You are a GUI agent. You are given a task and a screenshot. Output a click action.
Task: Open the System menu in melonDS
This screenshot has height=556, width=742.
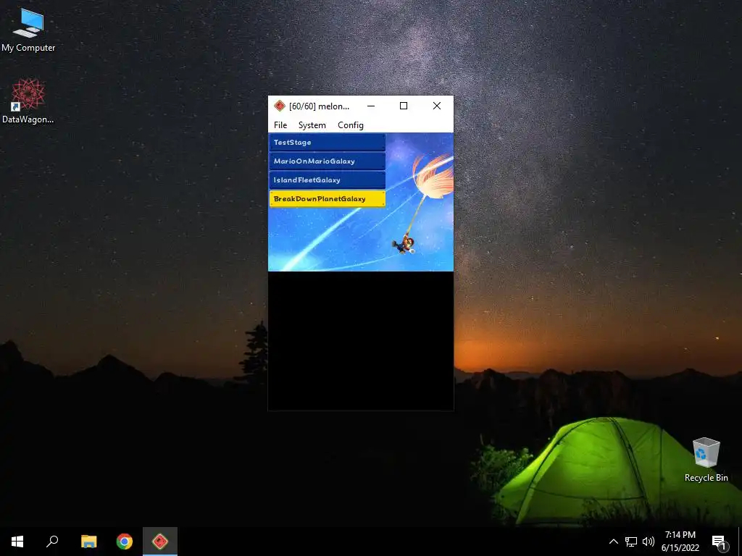[x=312, y=125]
